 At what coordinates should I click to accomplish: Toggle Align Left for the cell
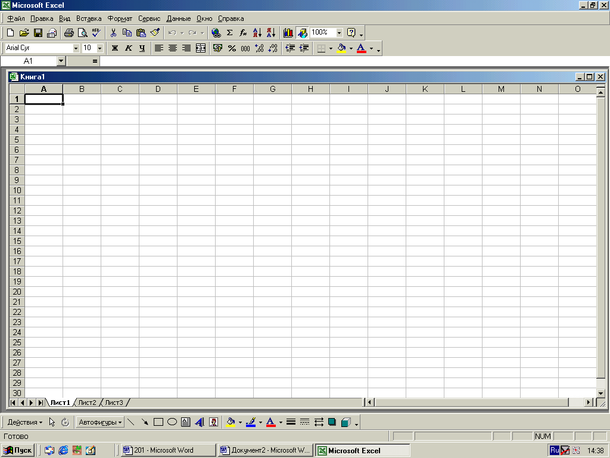[158, 48]
